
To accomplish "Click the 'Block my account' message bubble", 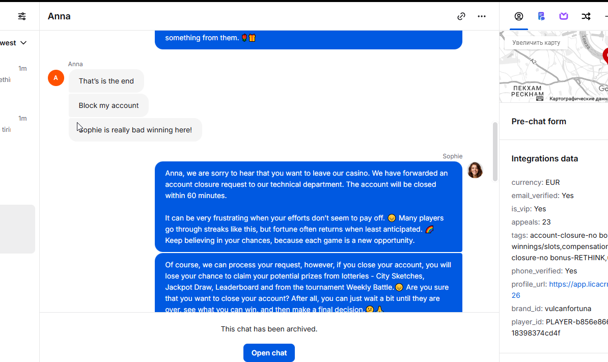I will (108, 105).
